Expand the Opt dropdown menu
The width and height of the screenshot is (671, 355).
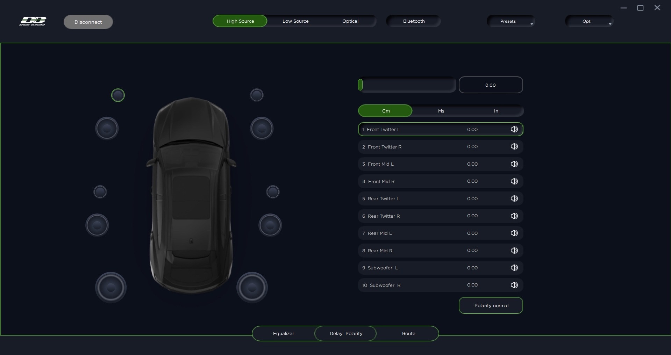(x=589, y=21)
